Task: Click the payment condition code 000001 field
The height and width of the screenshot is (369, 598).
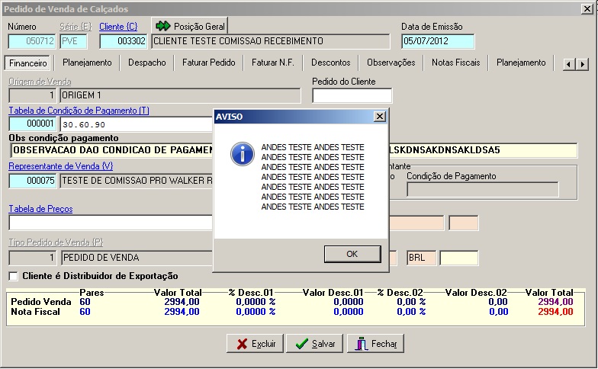Action: pyautogui.click(x=32, y=124)
